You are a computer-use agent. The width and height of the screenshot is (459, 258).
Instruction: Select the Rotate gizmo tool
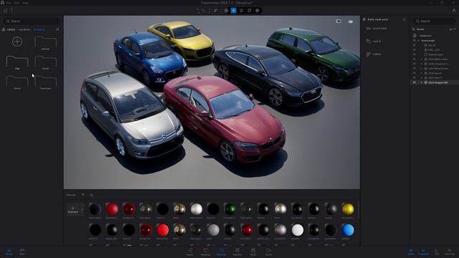click(242, 11)
